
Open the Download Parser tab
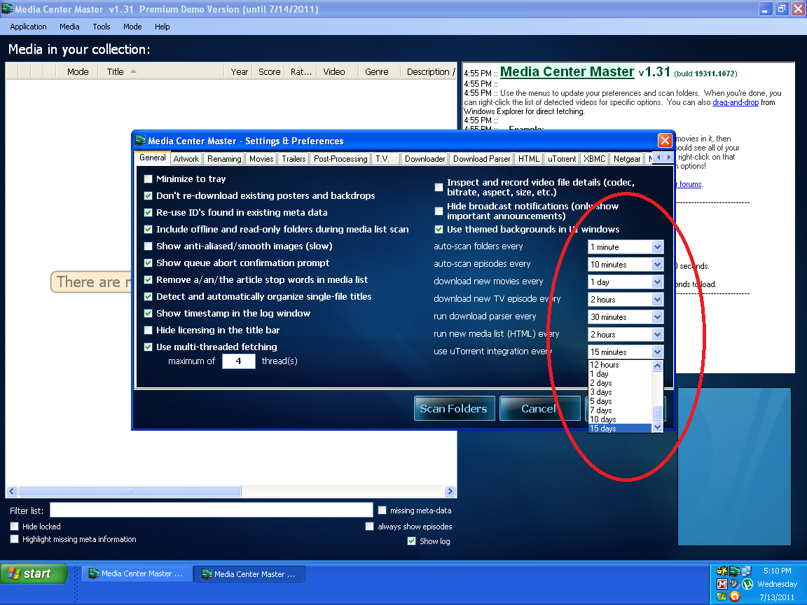tap(482, 159)
